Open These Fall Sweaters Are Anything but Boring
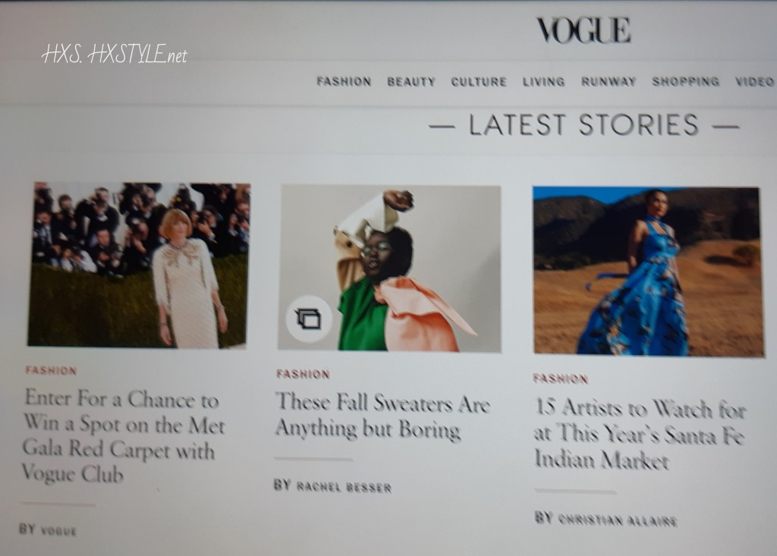 [x=382, y=415]
